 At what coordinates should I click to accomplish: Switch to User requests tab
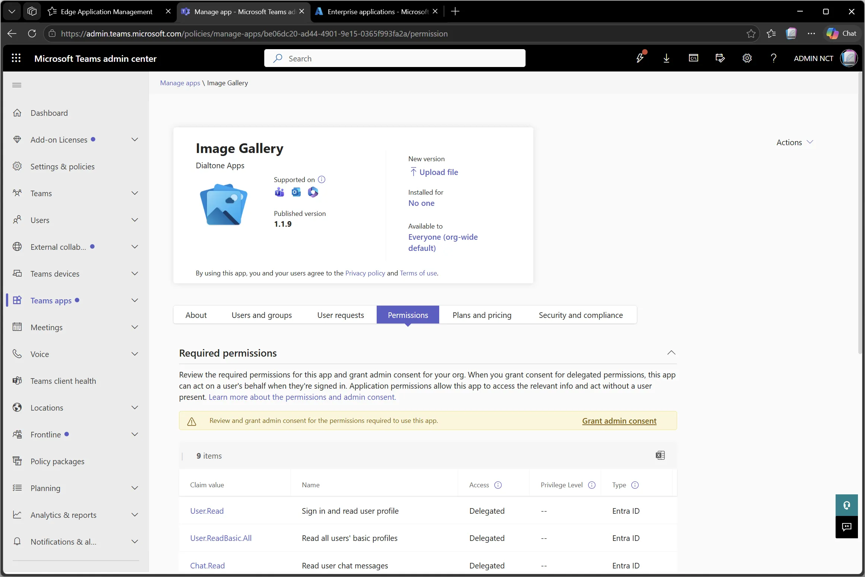pos(341,315)
